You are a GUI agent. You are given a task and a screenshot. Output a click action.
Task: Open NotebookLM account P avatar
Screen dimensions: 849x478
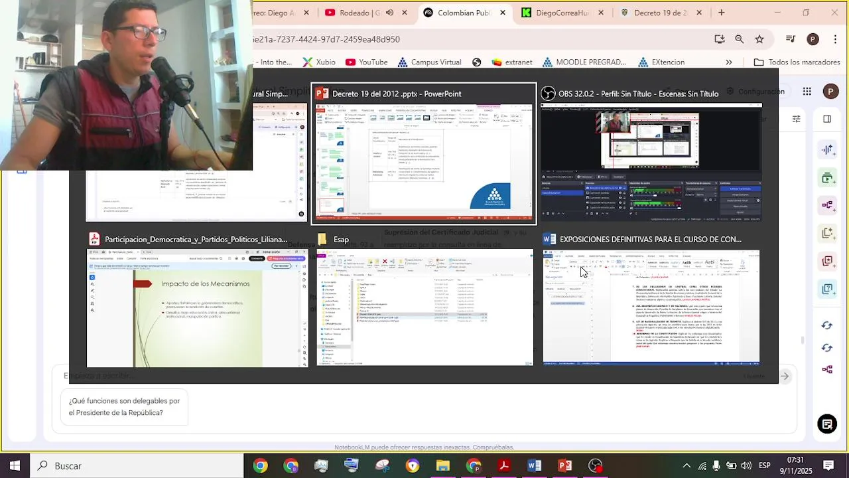(830, 92)
